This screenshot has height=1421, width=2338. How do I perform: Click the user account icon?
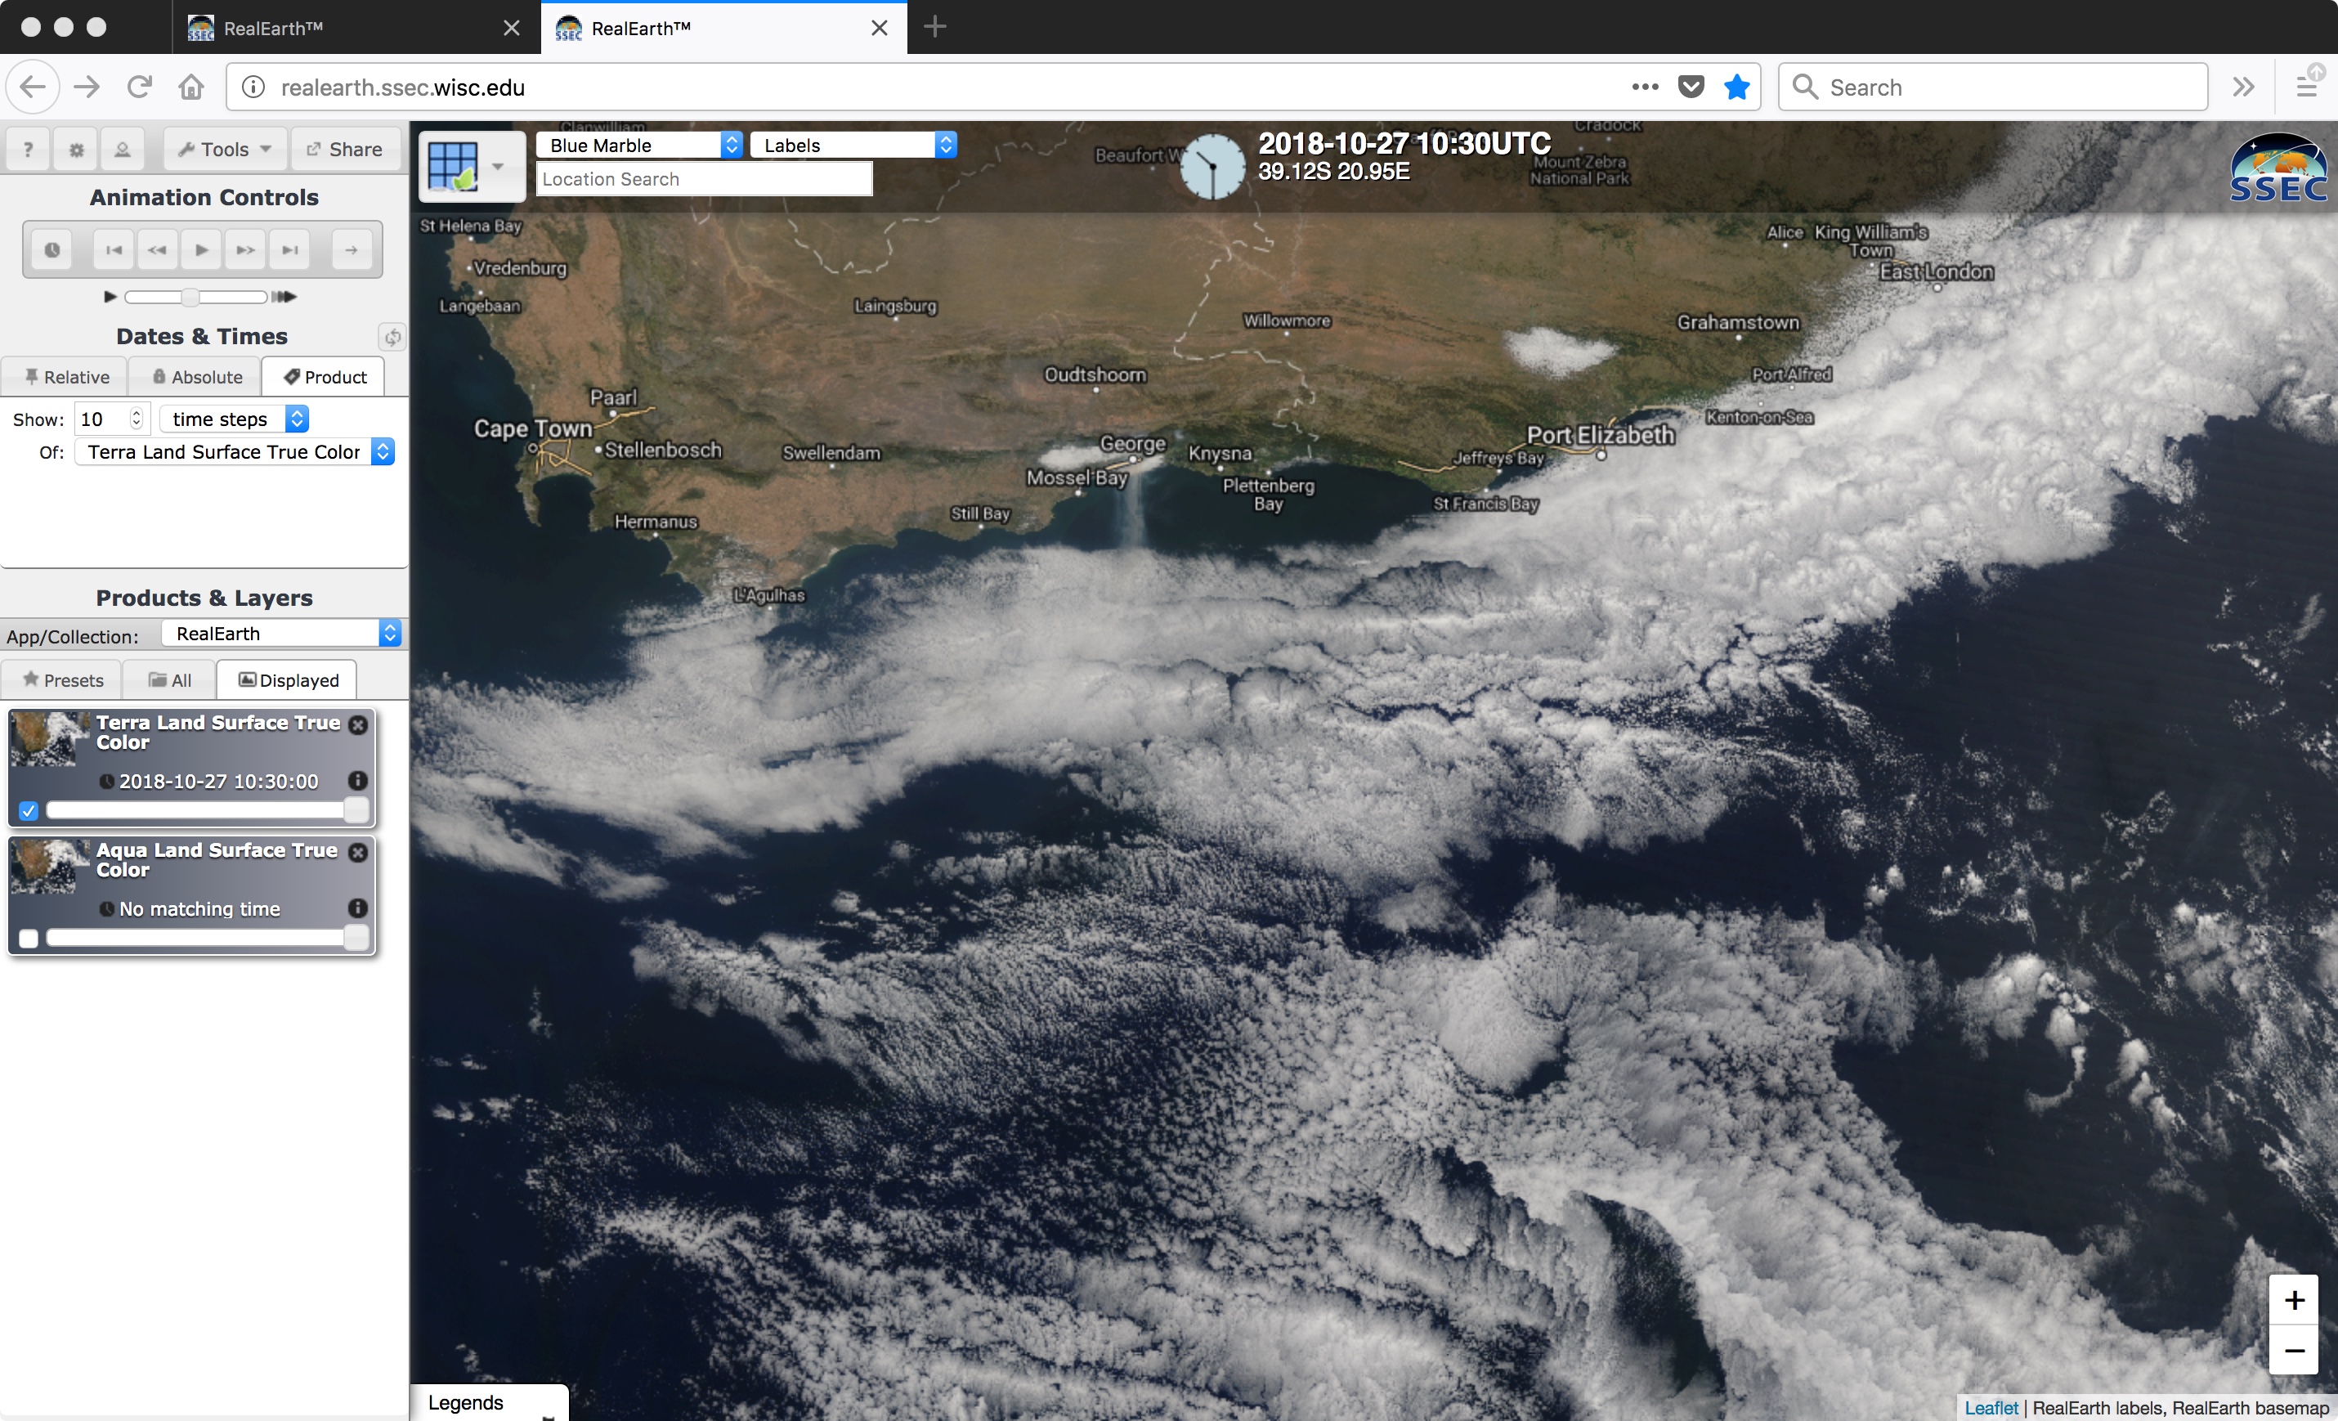click(123, 149)
